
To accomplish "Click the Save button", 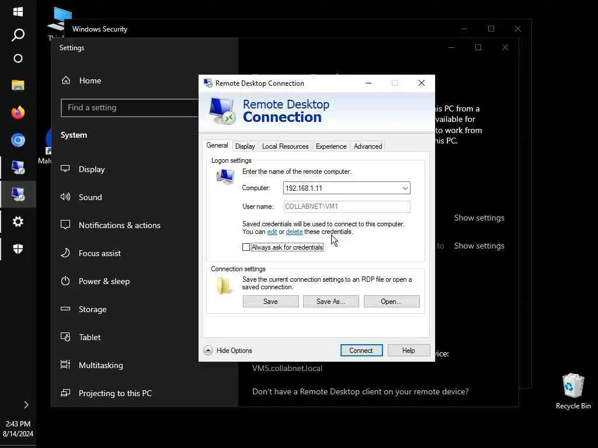I will point(271,302).
